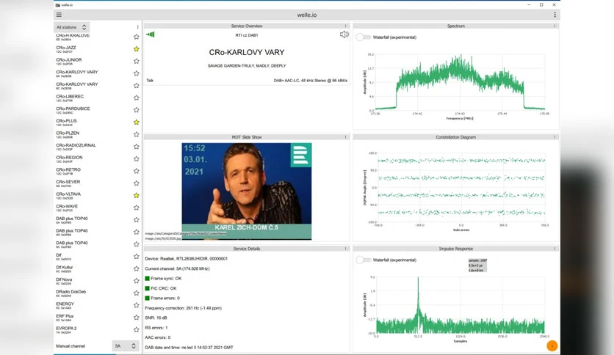Open Service Details panel three-dot menu
This screenshot has height=355, width=614.
(x=345, y=249)
